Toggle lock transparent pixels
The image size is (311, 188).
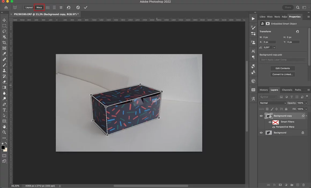point(267,109)
